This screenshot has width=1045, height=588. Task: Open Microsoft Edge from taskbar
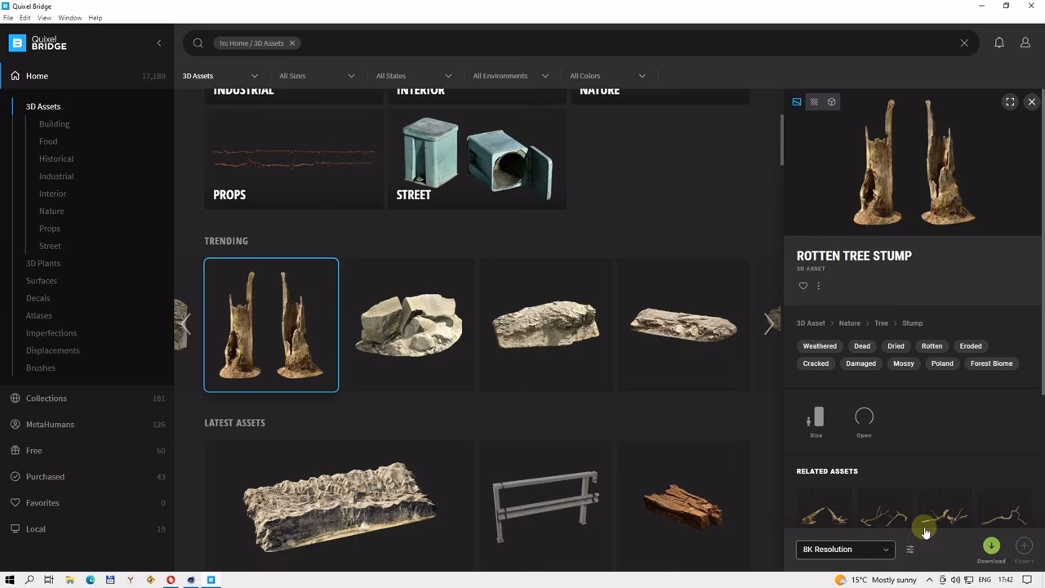90,580
